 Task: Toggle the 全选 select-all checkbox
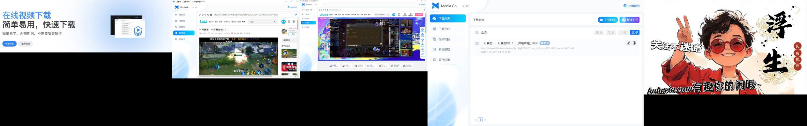click(477, 32)
